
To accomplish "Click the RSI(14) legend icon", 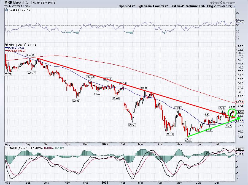I will tap(7, 10).
